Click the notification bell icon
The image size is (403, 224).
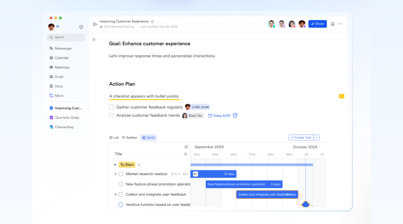click(x=333, y=24)
